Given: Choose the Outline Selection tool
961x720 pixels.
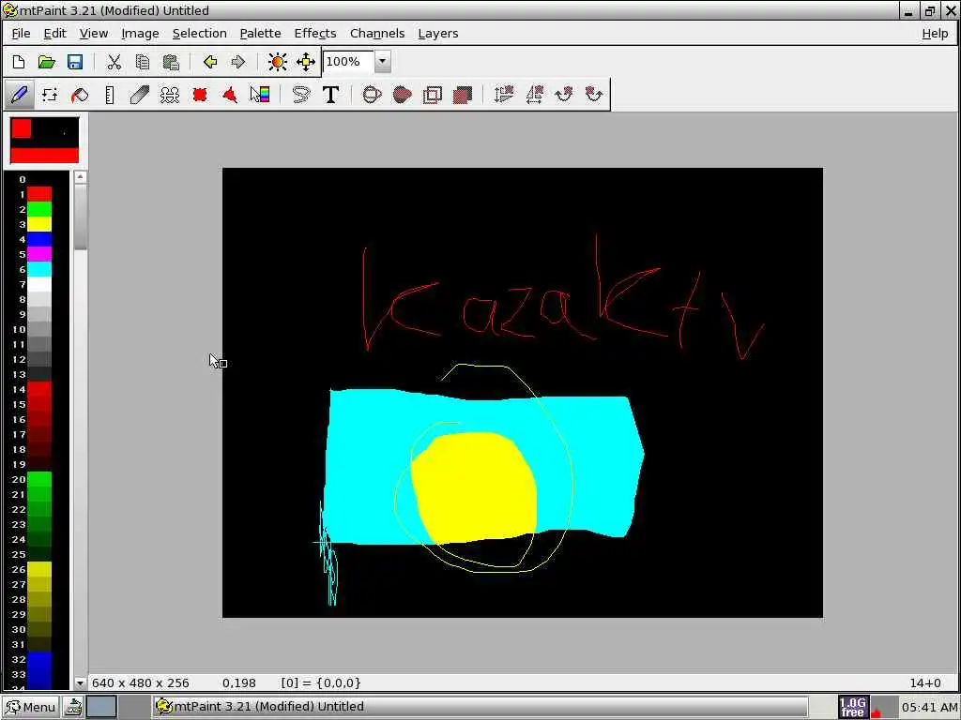Looking at the screenshot, I should click(x=432, y=95).
